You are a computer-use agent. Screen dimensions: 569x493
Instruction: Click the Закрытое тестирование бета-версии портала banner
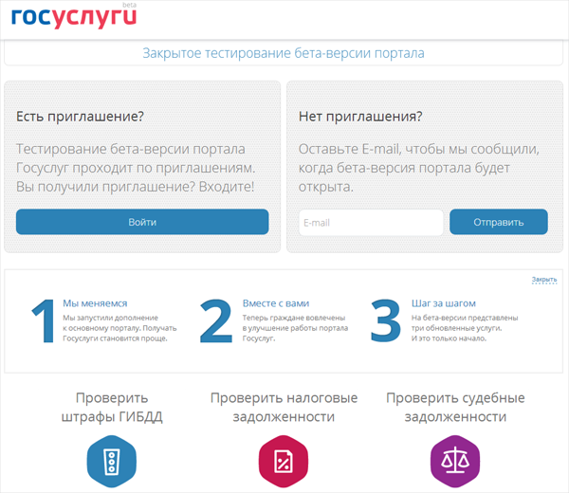[x=284, y=53]
